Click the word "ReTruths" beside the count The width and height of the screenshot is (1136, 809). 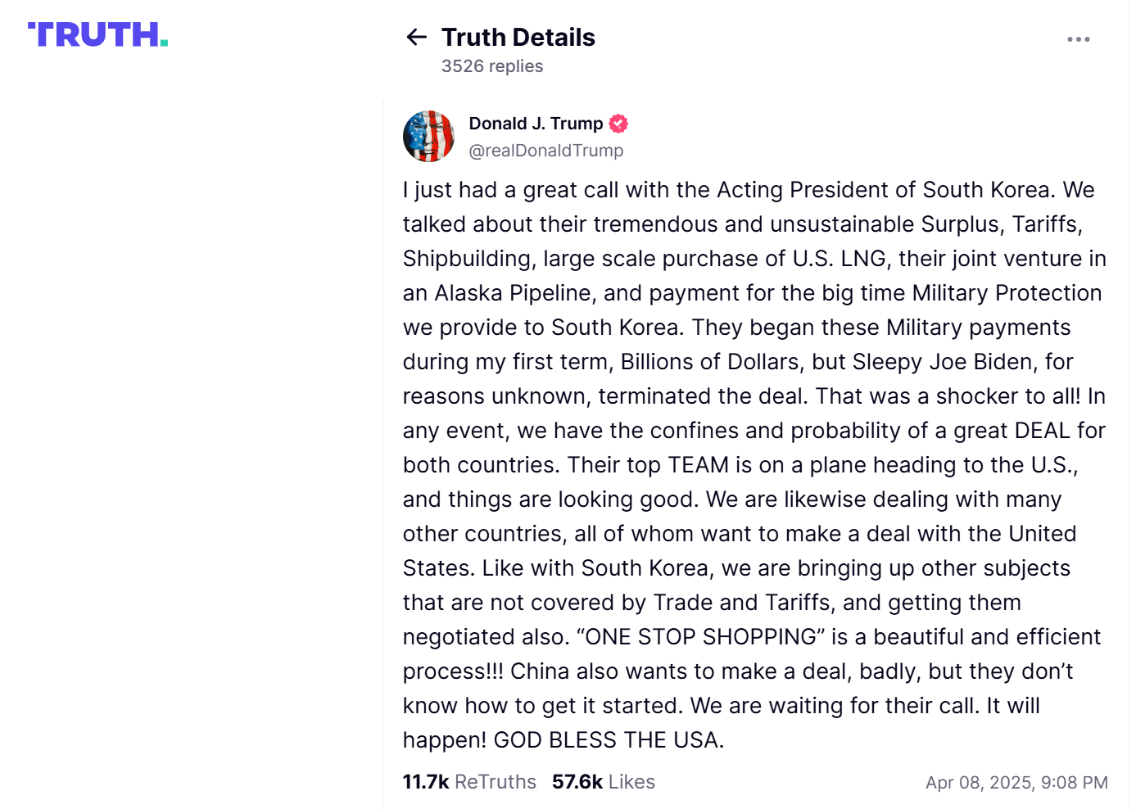pos(496,782)
